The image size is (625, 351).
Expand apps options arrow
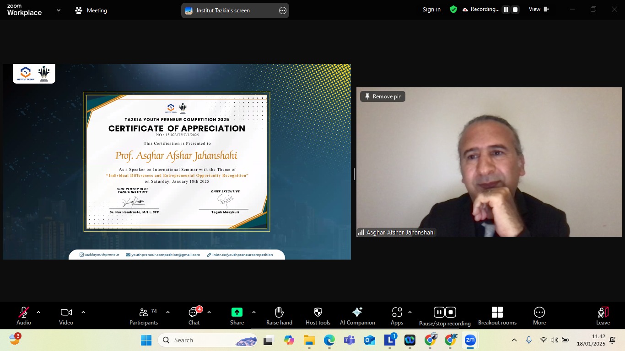[x=409, y=312]
